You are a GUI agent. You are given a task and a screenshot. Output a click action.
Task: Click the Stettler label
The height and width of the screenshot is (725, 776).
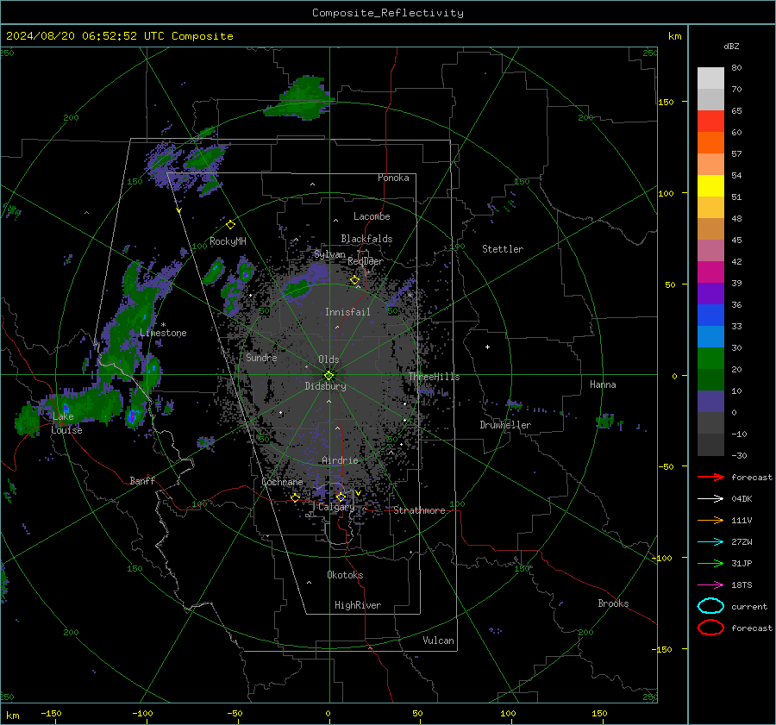coord(503,249)
